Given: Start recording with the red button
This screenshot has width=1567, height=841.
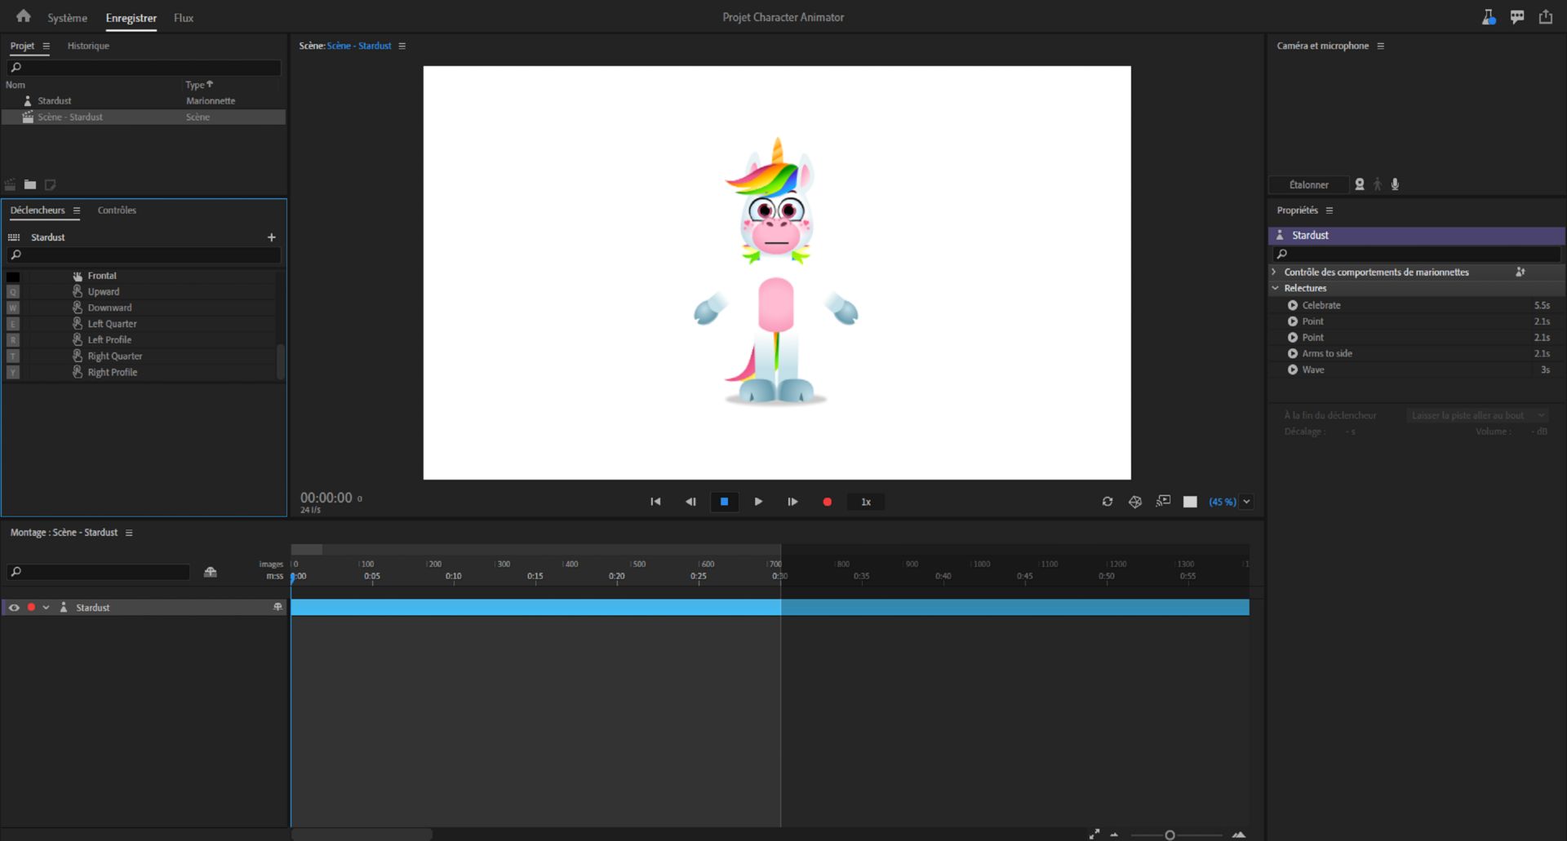Looking at the screenshot, I should tap(827, 502).
